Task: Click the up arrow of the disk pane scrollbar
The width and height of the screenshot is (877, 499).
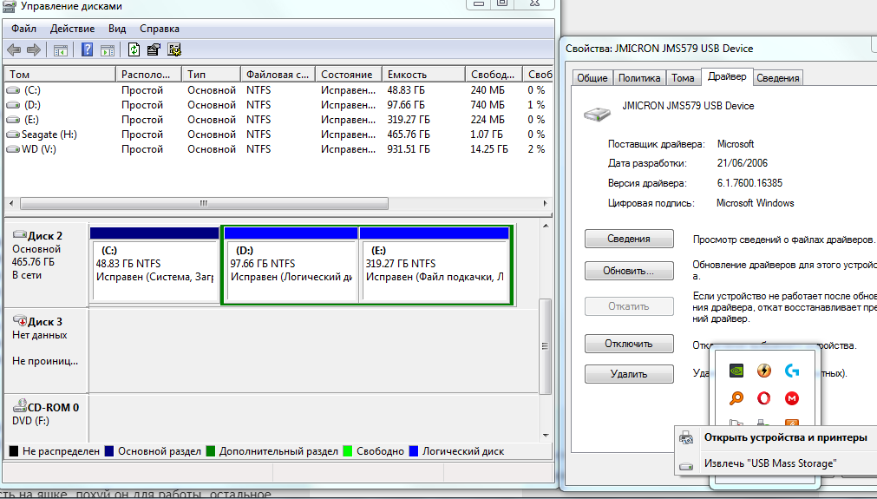Action: 546,226
